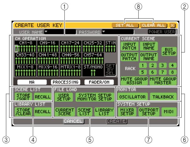Toggle the FADER/ON permission button
The height and width of the screenshot is (147, 190).
(99, 82)
